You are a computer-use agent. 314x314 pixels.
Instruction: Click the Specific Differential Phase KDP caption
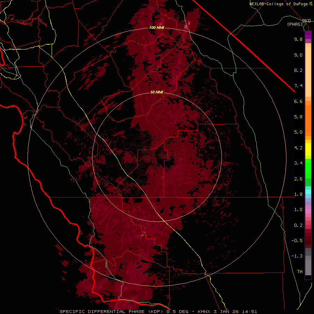click(x=158, y=312)
